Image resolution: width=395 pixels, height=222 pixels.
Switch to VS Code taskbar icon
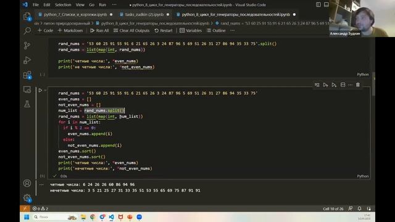pyautogui.click(x=111, y=217)
